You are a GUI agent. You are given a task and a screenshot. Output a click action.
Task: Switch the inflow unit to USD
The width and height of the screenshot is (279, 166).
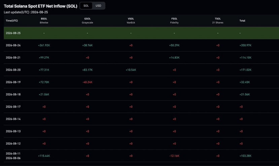pos(98,6)
